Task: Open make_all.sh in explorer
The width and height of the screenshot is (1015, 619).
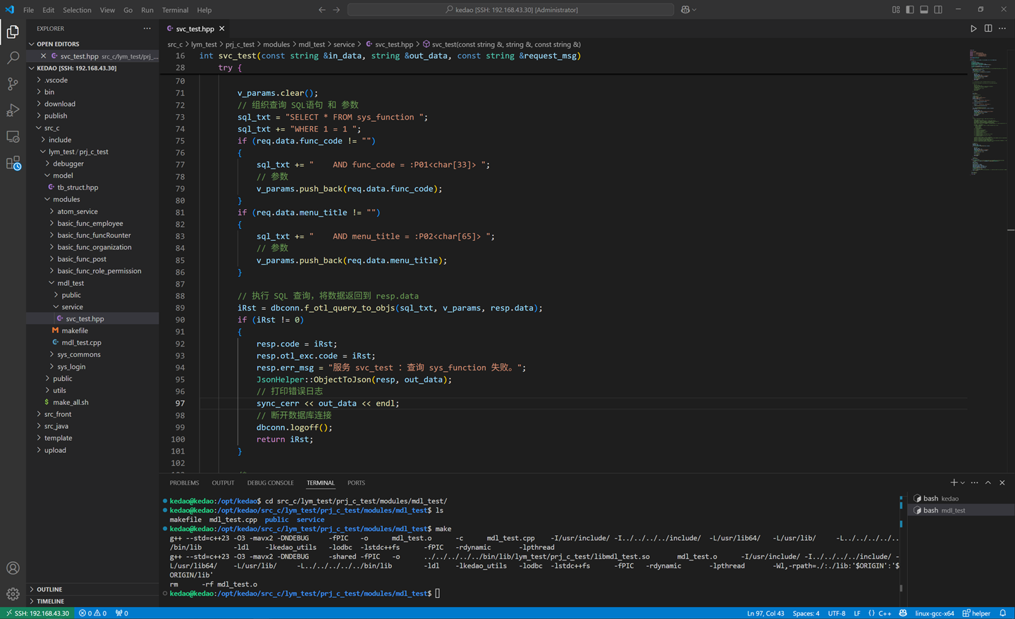Action: pyautogui.click(x=92, y=402)
